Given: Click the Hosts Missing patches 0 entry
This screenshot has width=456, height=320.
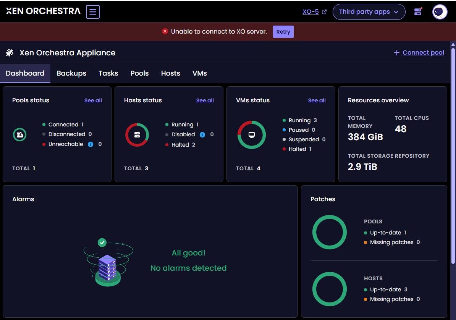Looking at the screenshot, I should pyautogui.click(x=392, y=299).
